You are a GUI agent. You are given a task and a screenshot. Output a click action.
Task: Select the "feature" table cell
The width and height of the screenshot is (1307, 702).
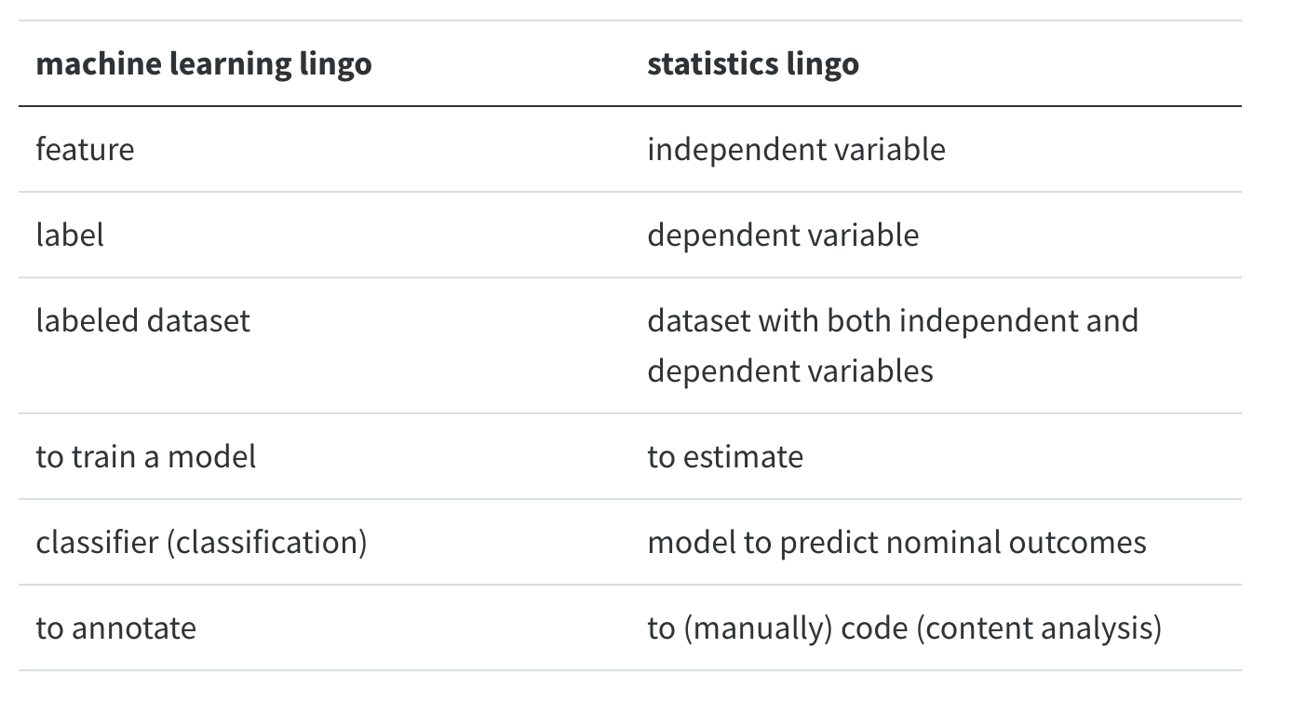pos(85,149)
